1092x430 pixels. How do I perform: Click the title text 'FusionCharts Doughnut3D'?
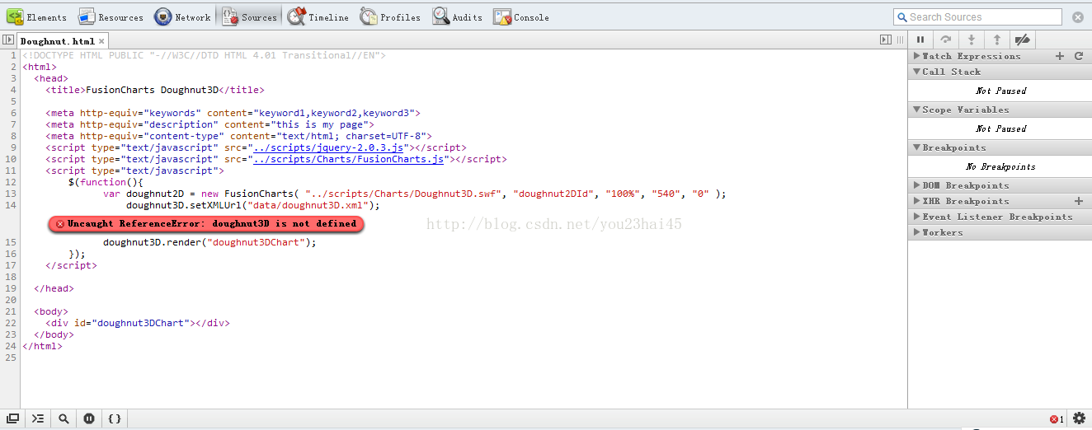click(153, 90)
